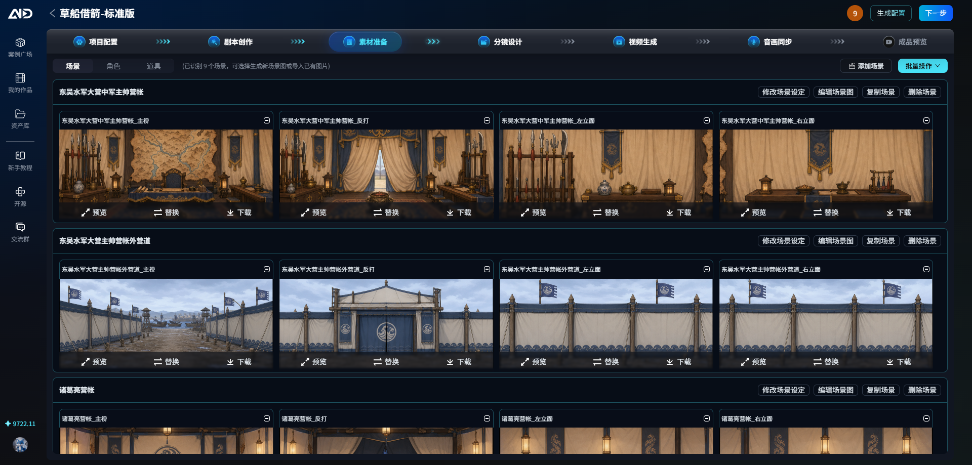The height and width of the screenshot is (465, 972).
Task: Download 东吴水军大营主帅营帐外营道_反打 image
Action: coord(459,362)
